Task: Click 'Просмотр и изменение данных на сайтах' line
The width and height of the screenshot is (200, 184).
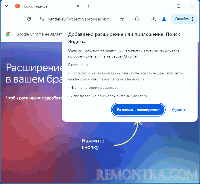Action: (125, 76)
